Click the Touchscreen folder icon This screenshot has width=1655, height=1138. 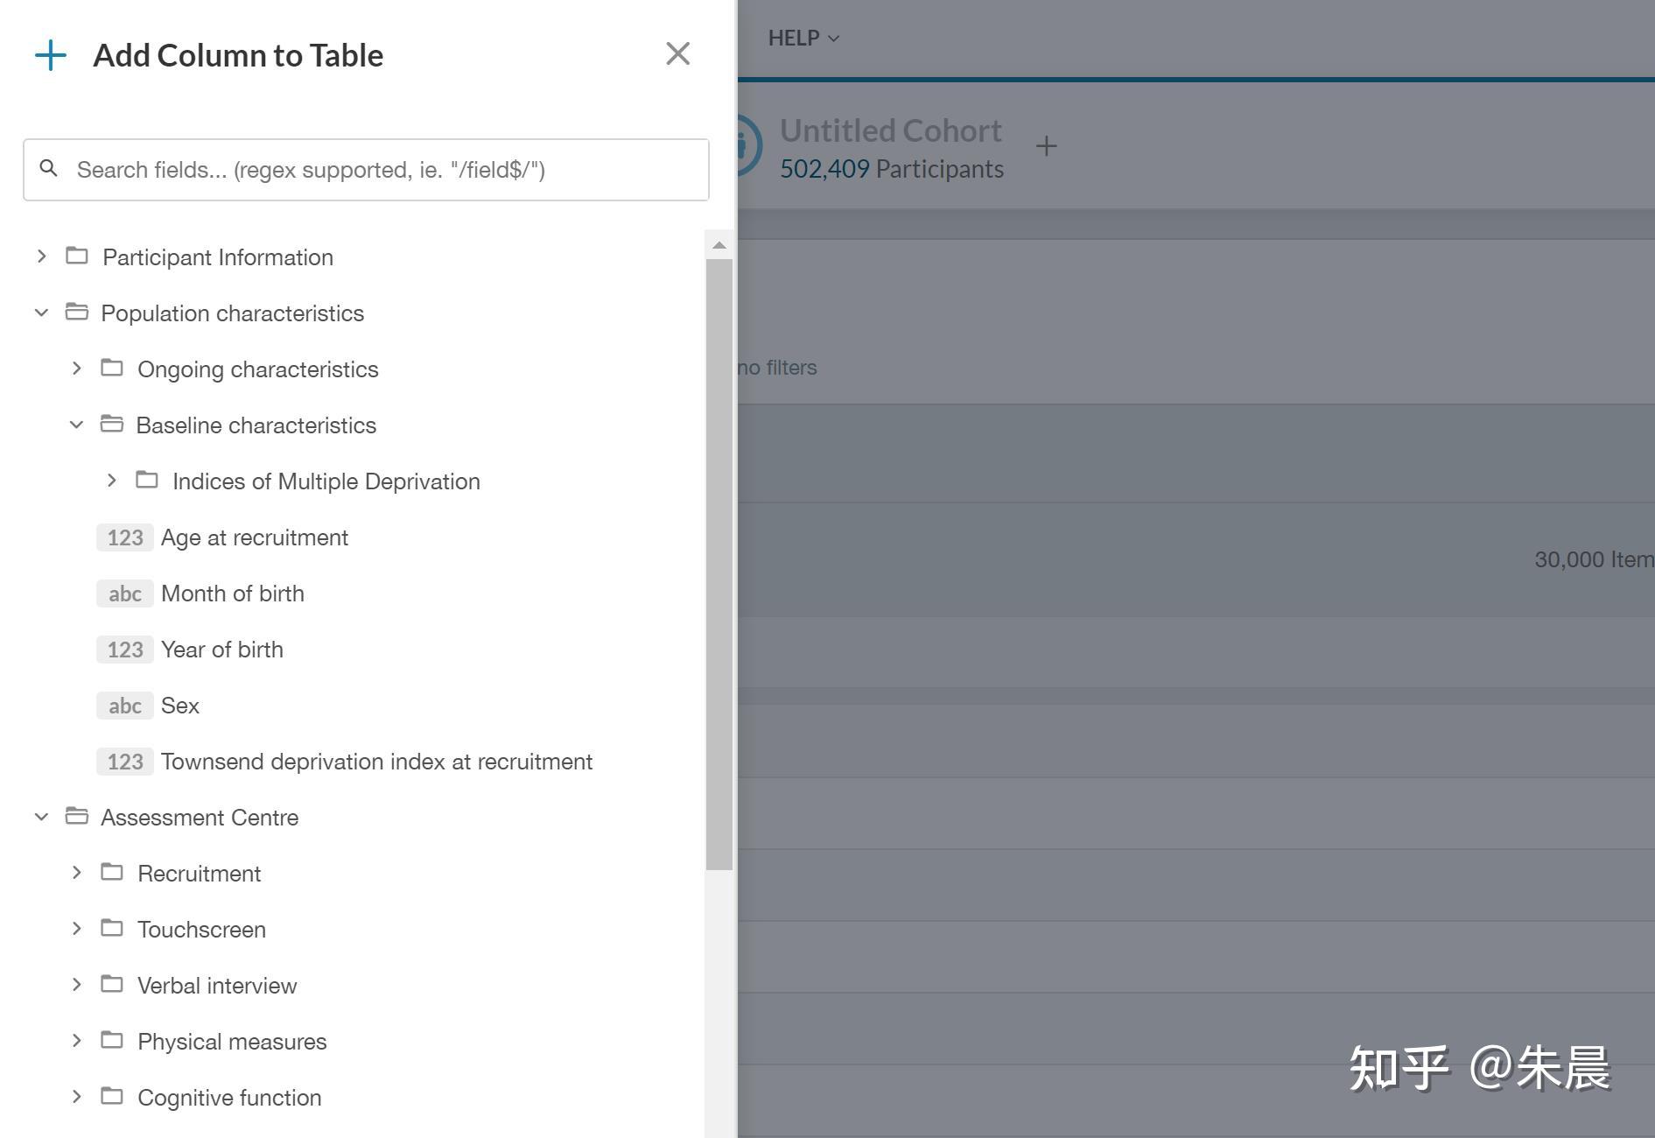[x=112, y=929]
